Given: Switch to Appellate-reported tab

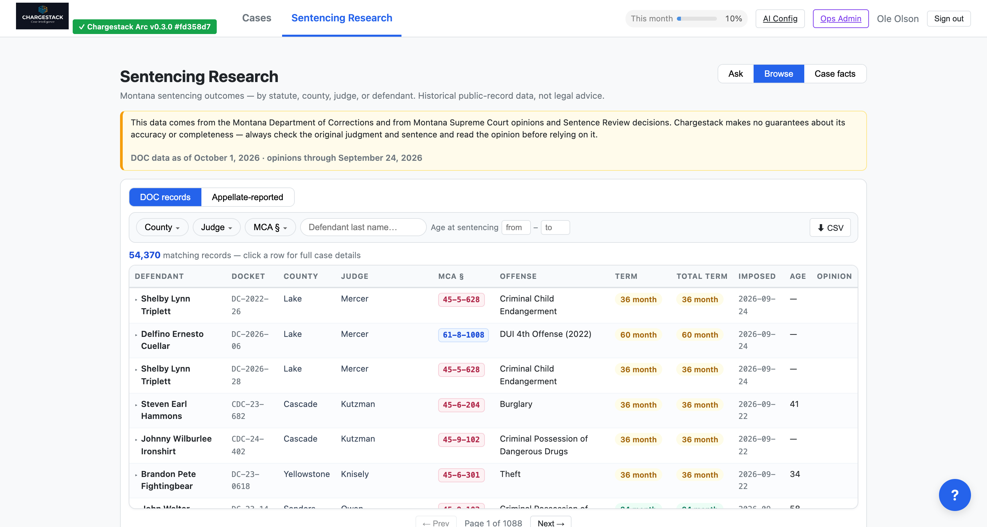Looking at the screenshot, I should point(247,197).
